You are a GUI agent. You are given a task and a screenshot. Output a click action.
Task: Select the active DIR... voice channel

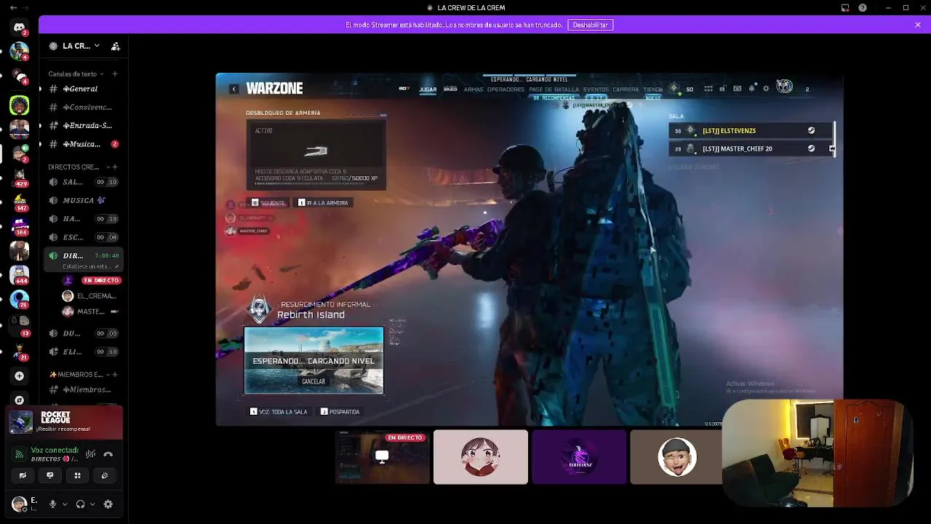pyautogui.click(x=83, y=260)
